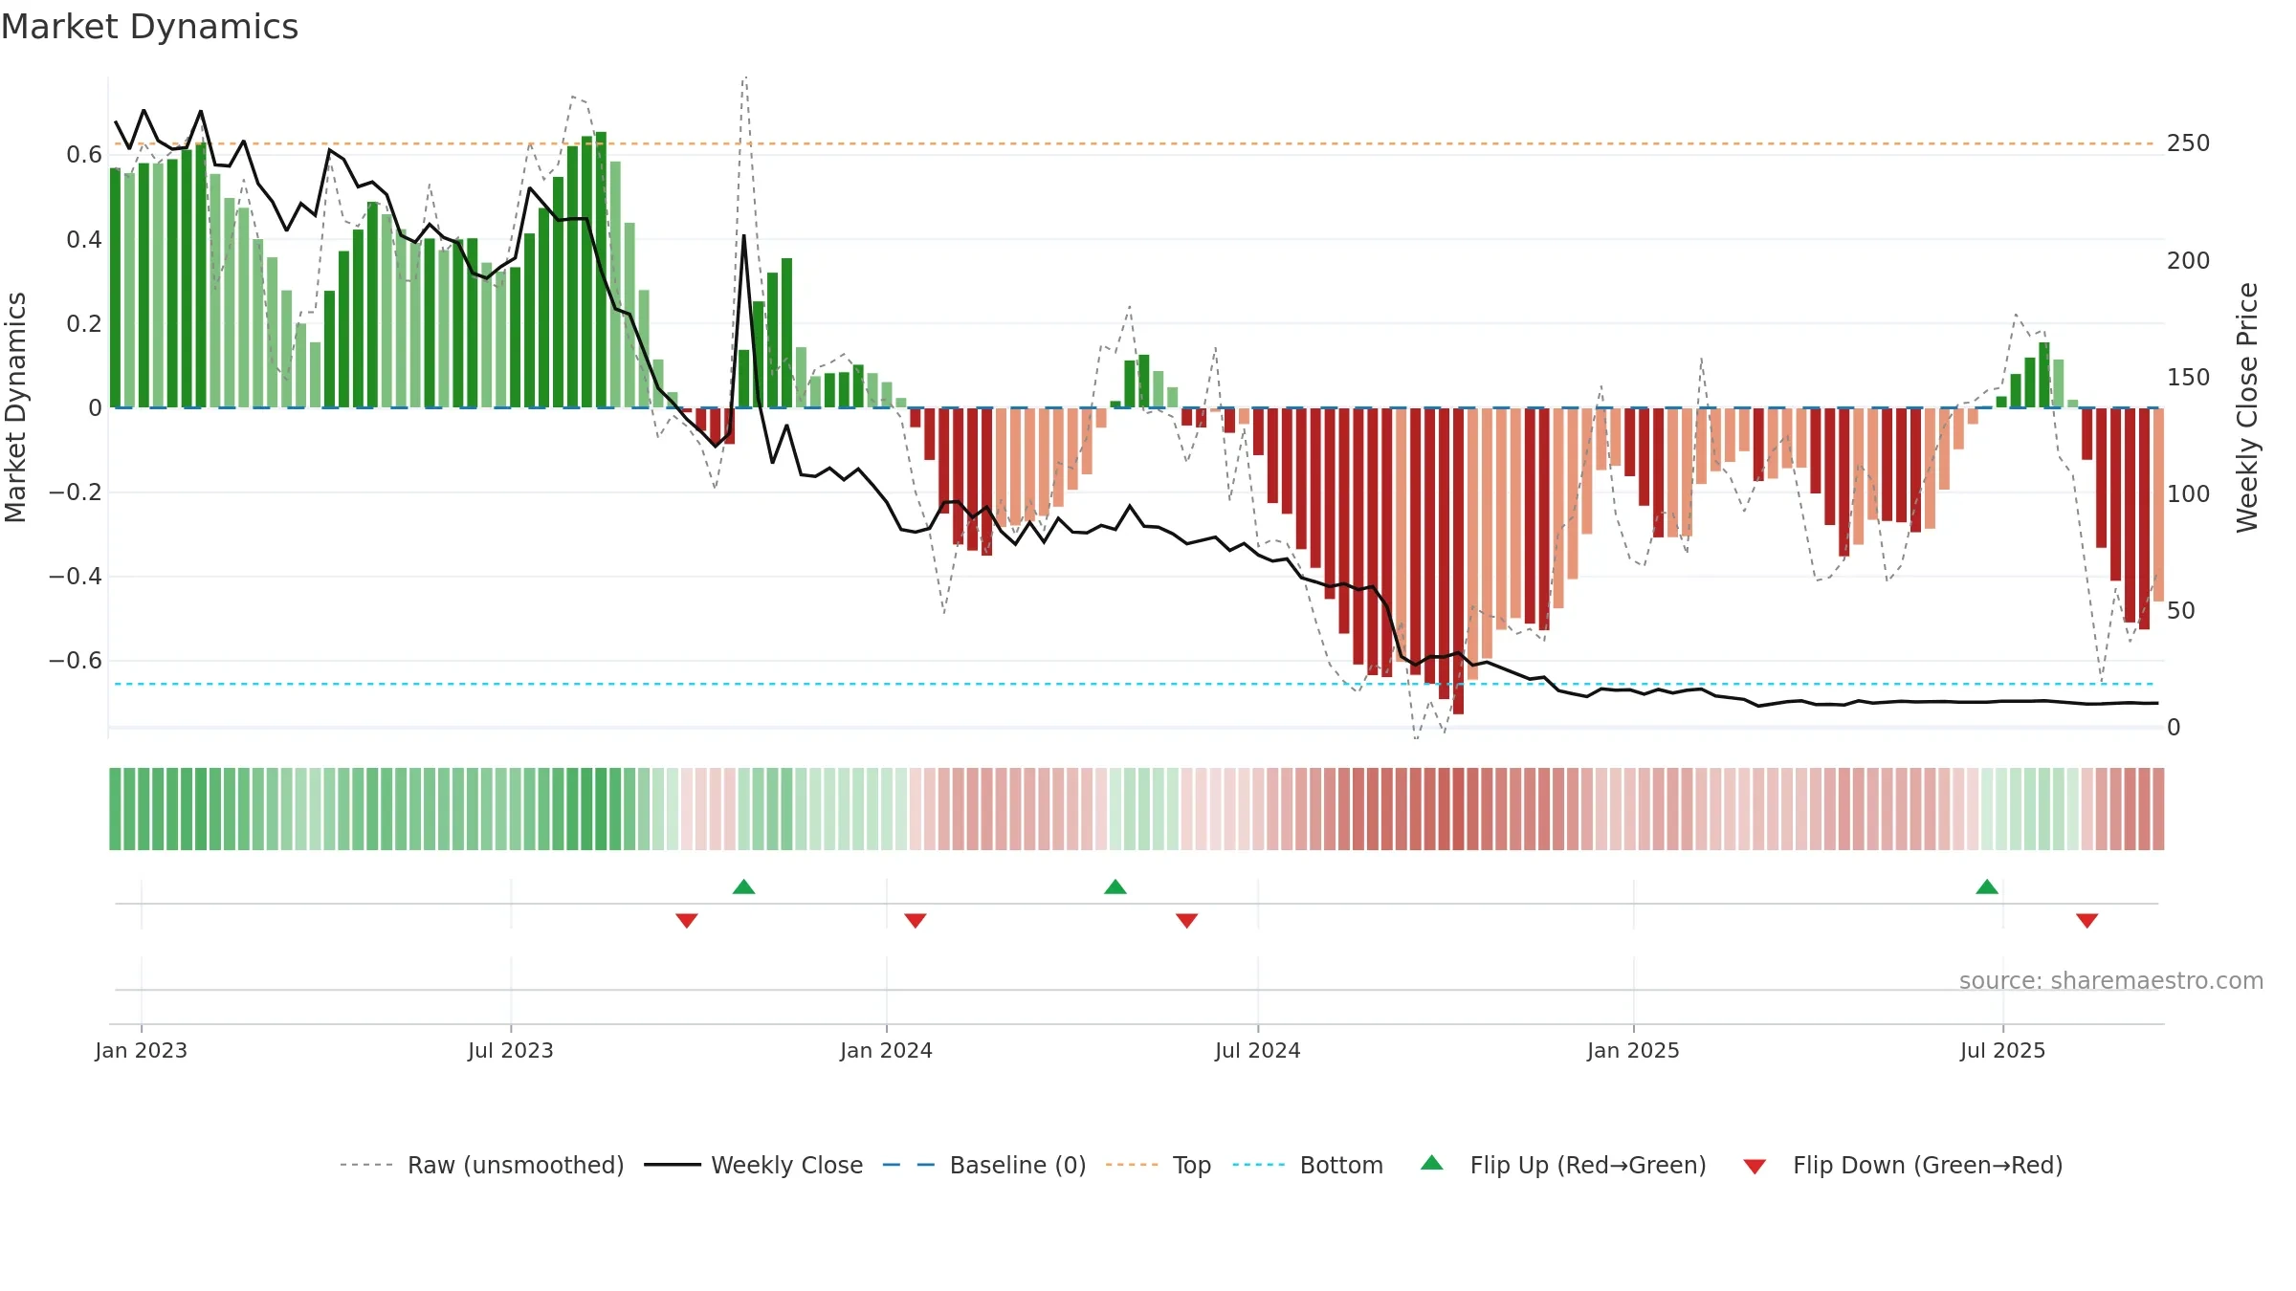Click the 0.6 tick on the left axis
This screenshot has width=2296, height=1291.
84,155
